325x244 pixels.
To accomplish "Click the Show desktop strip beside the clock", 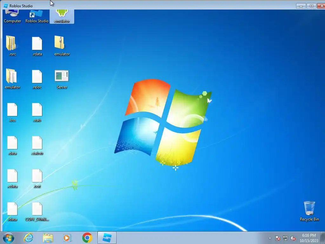I will [323, 238].
